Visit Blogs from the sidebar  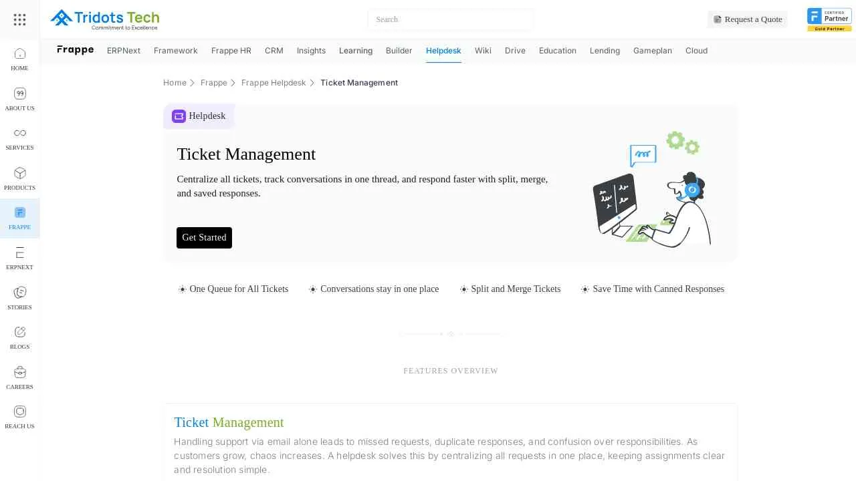tap(19, 337)
